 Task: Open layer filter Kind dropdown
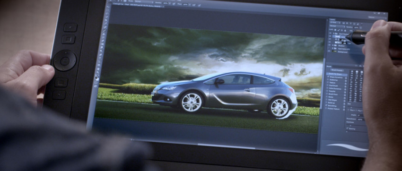335,23
